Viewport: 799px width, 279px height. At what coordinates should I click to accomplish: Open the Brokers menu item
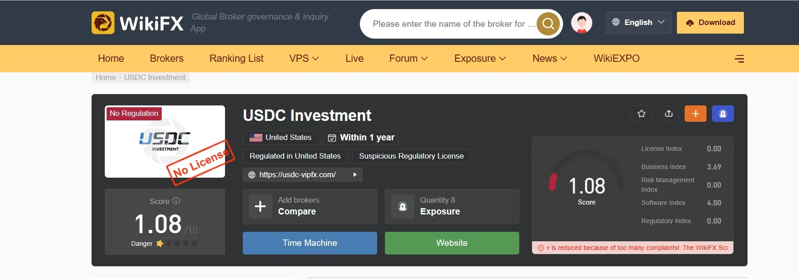click(x=167, y=59)
